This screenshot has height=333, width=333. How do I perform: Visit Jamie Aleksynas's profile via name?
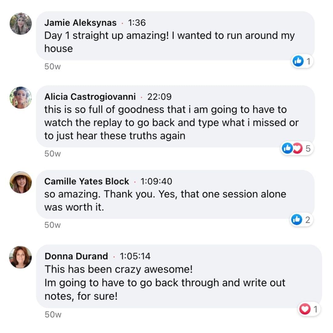(80, 23)
